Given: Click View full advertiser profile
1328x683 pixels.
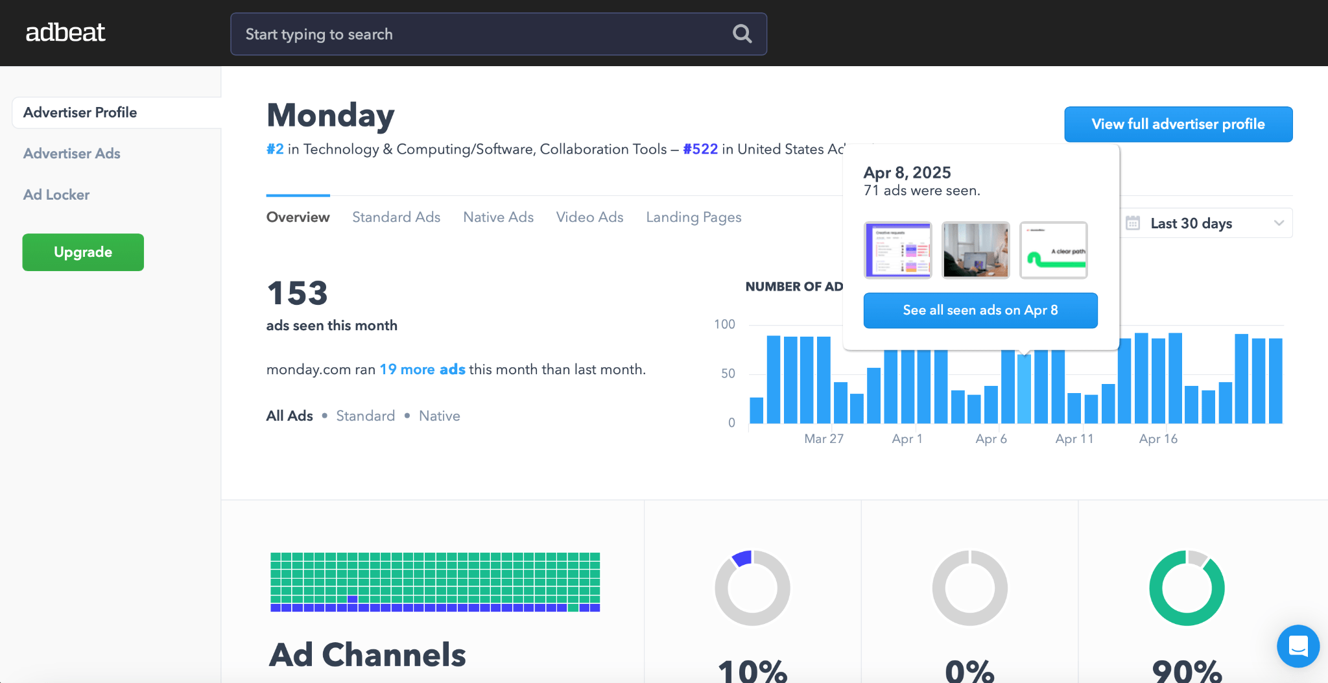Looking at the screenshot, I should pyautogui.click(x=1178, y=124).
